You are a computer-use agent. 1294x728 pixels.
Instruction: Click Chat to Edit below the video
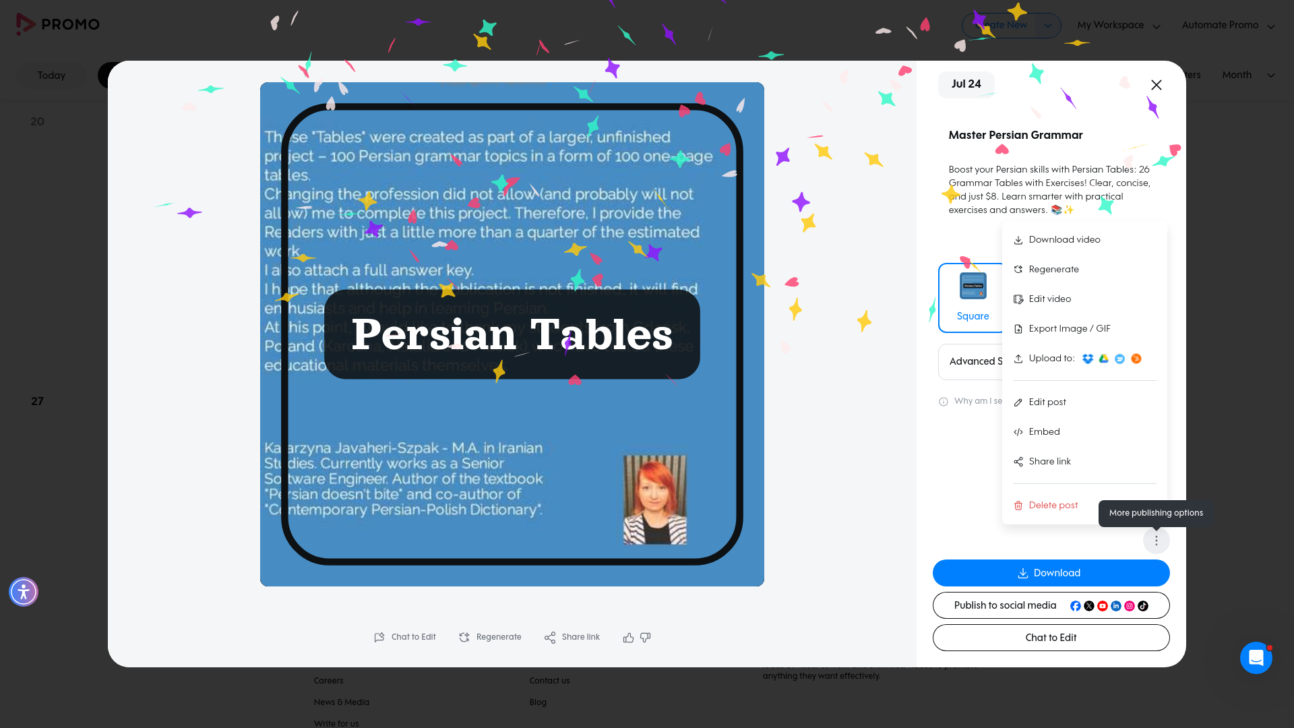tap(405, 638)
